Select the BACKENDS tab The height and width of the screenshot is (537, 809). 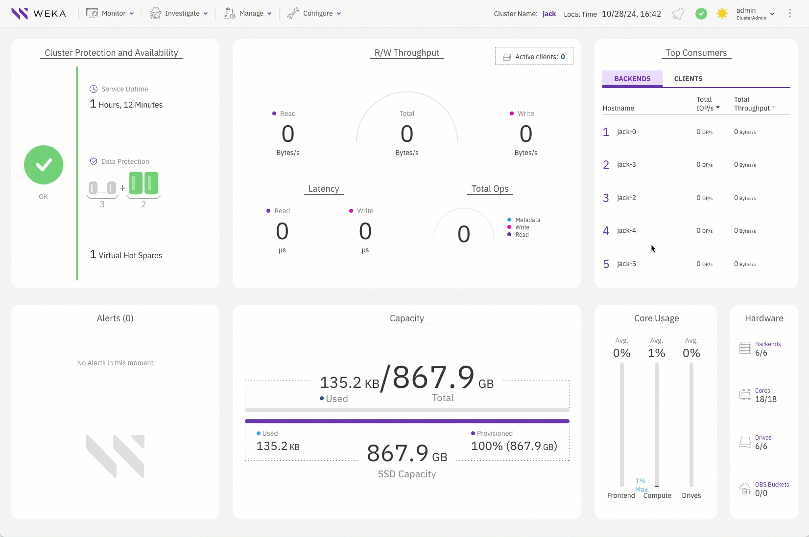pos(632,79)
